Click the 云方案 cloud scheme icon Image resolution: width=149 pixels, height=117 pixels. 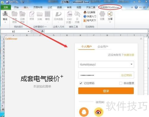(77, 14)
